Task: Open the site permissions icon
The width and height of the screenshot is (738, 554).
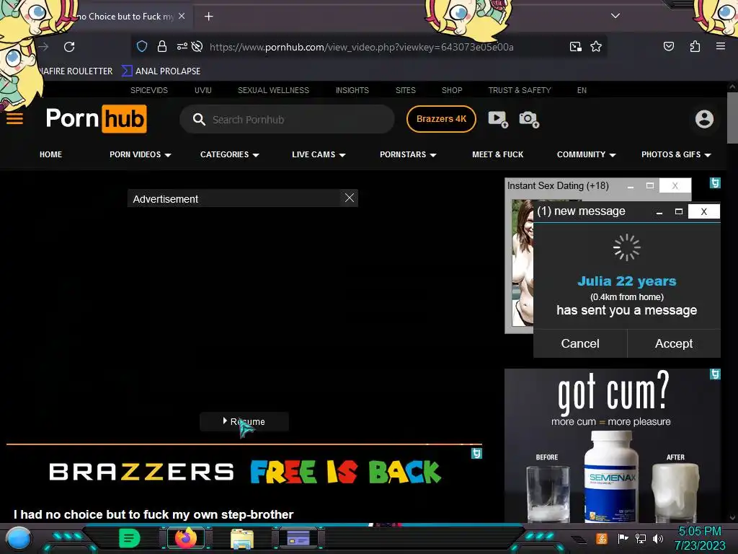Action: click(x=182, y=46)
